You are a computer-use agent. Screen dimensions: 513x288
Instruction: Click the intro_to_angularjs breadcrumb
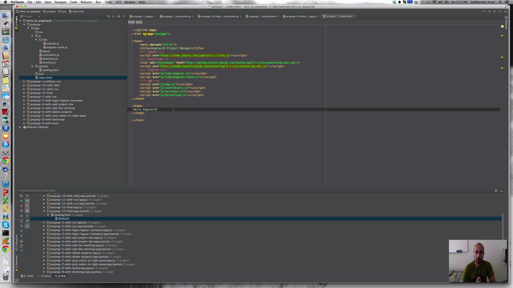click(x=28, y=11)
